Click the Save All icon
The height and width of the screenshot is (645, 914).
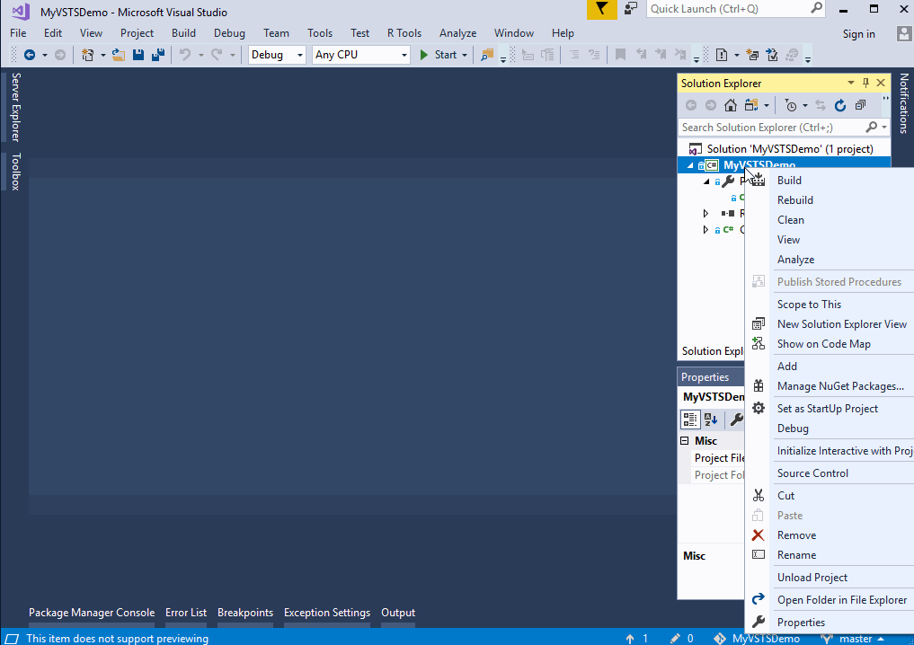click(x=158, y=55)
